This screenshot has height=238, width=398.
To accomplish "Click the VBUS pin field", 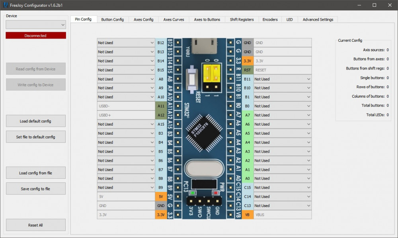I will [x=283, y=215].
